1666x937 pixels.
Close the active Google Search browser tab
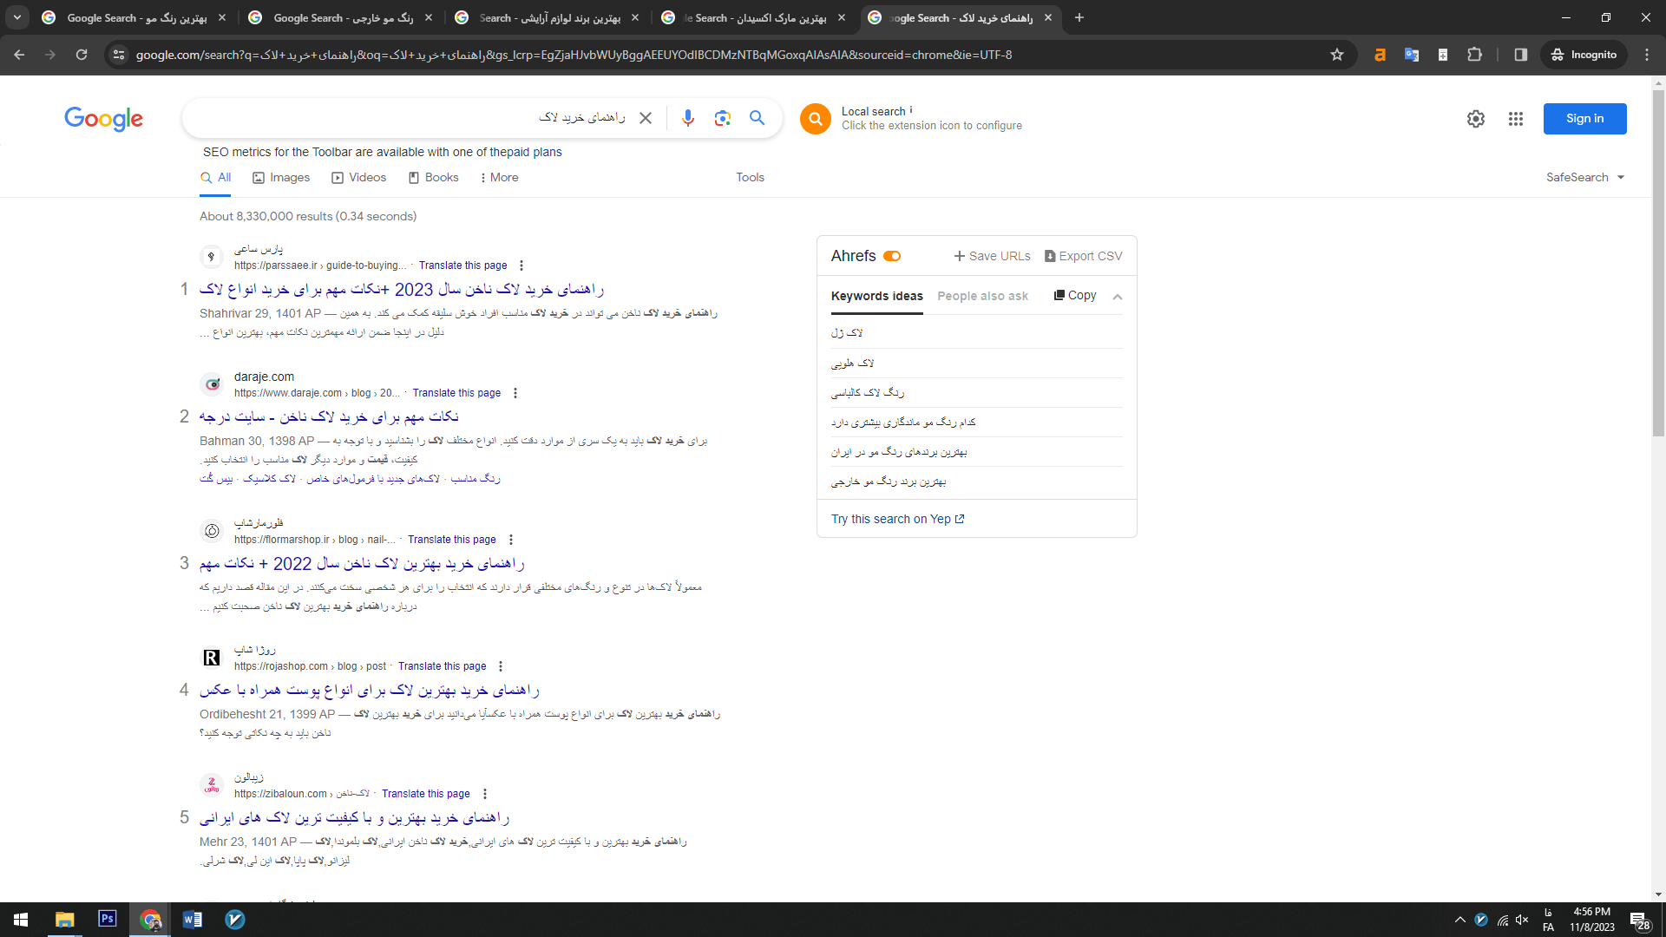[x=1048, y=17]
